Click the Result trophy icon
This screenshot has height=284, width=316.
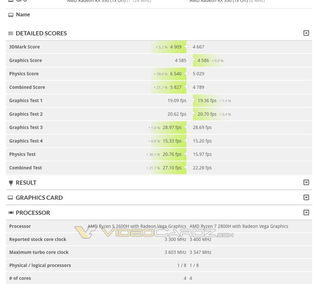click(11, 183)
